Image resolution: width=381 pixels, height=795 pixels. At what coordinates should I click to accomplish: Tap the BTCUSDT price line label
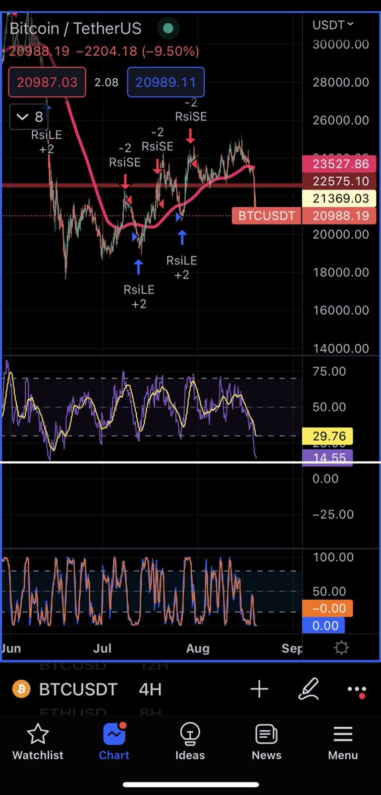coord(266,216)
